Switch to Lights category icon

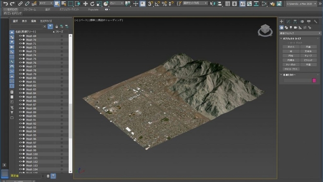coord(292,27)
